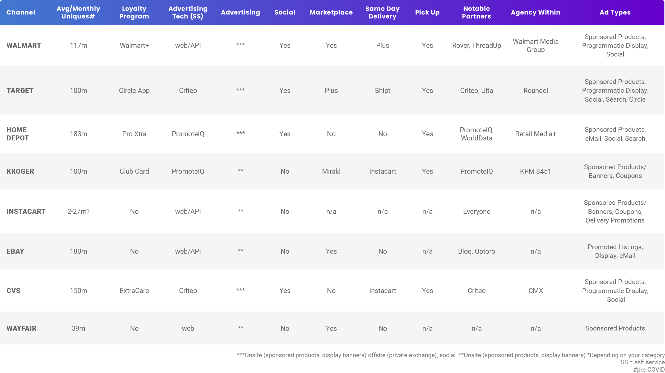Click the #pre-COVID footnote
The height and width of the screenshot is (373, 665).
[x=649, y=370]
